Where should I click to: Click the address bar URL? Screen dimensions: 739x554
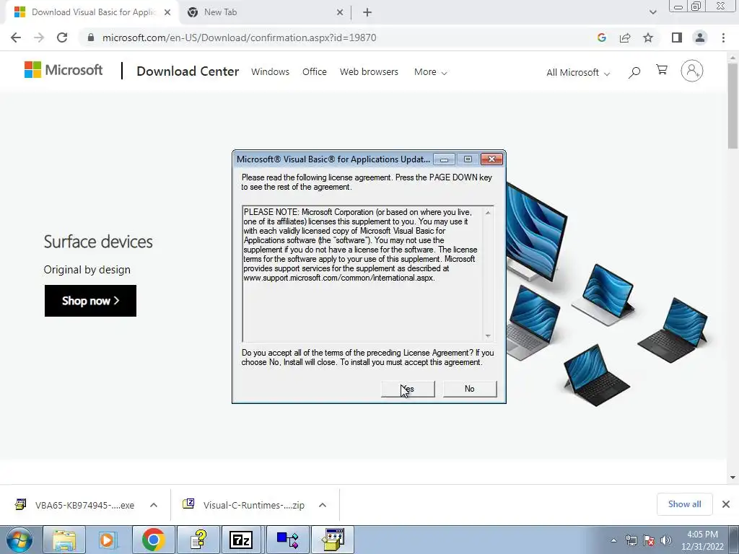(x=239, y=38)
